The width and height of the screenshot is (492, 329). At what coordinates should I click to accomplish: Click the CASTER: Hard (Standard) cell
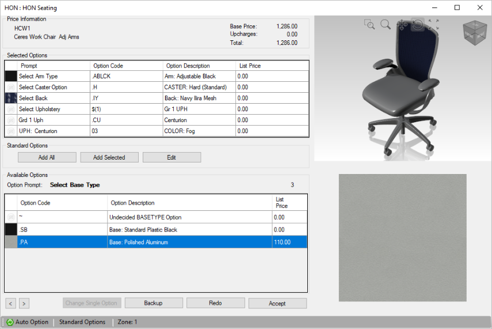pos(199,87)
